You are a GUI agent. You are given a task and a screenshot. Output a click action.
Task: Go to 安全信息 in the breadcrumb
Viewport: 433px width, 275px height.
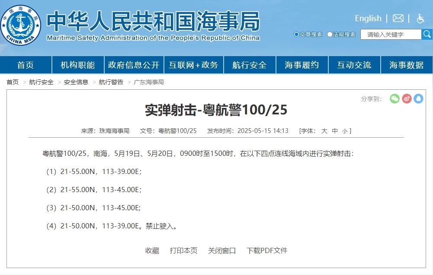coord(76,82)
